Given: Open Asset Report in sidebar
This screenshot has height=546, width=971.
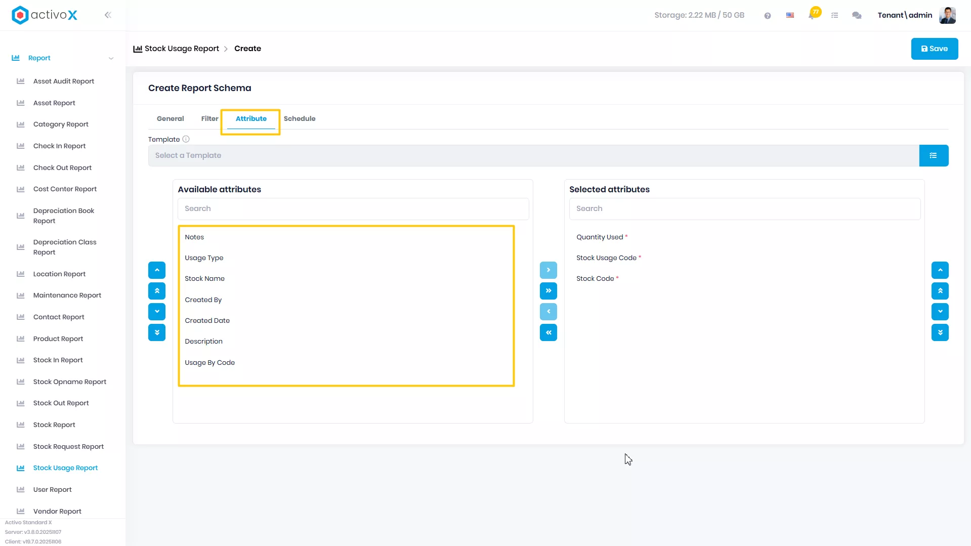Looking at the screenshot, I should pos(54,103).
